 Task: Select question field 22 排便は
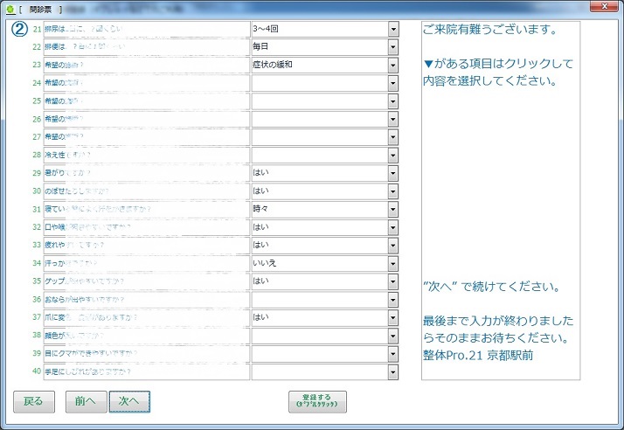click(x=147, y=47)
